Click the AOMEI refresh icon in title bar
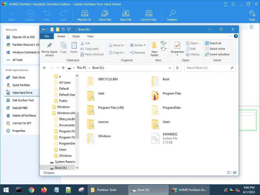 coord(225,4)
